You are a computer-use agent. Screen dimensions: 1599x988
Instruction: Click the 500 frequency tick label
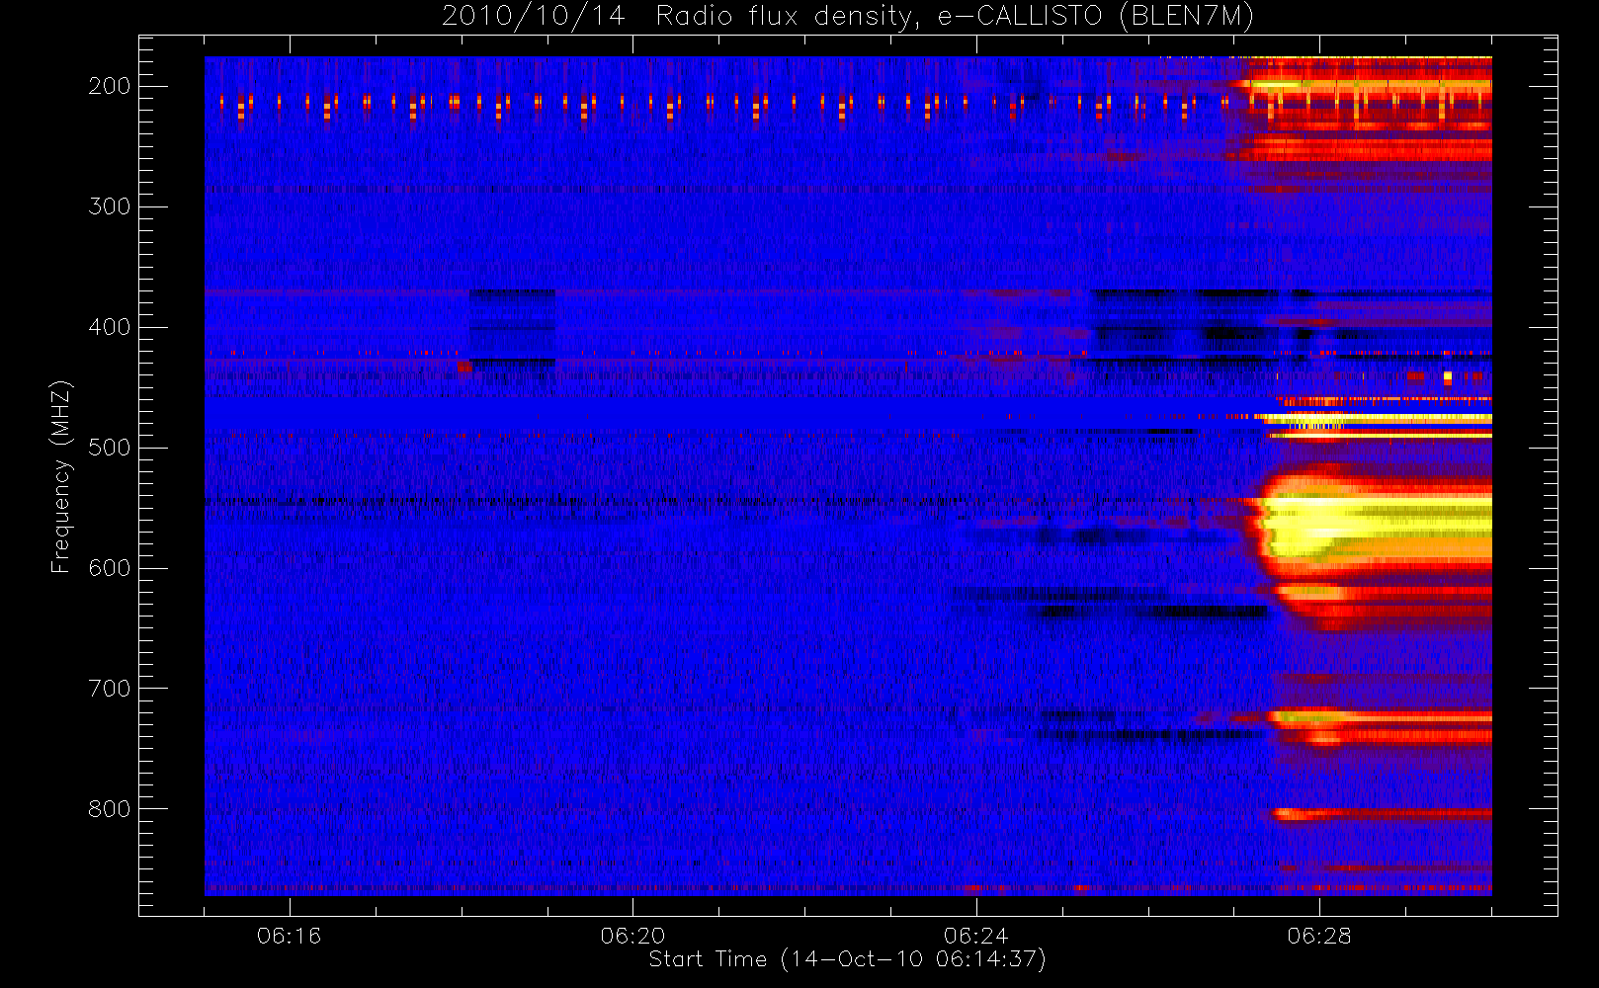coord(110,448)
